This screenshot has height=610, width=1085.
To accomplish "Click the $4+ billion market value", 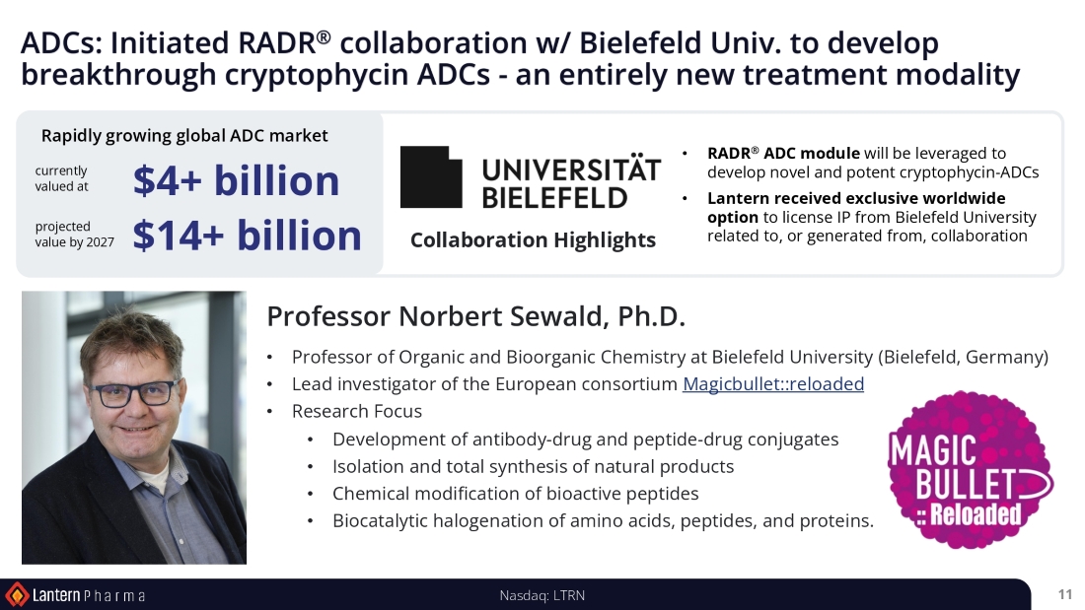I will point(236,180).
